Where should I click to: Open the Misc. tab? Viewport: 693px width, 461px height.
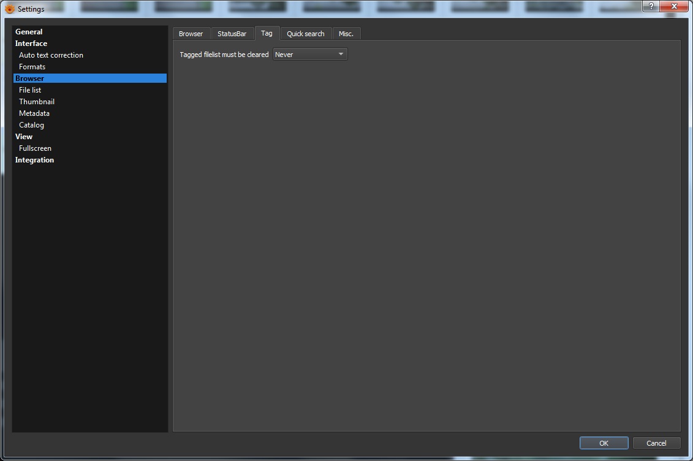pyautogui.click(x=346, y=34)
